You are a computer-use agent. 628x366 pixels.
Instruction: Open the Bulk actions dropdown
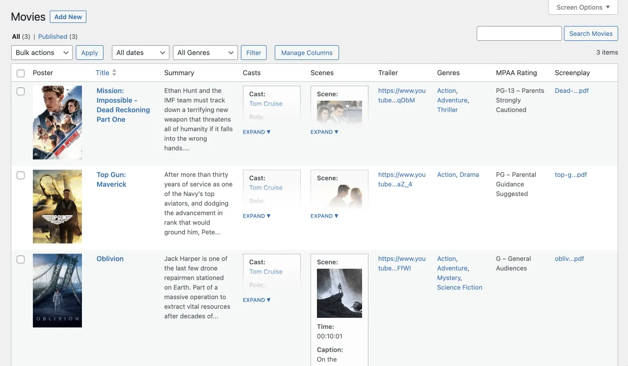42,53
